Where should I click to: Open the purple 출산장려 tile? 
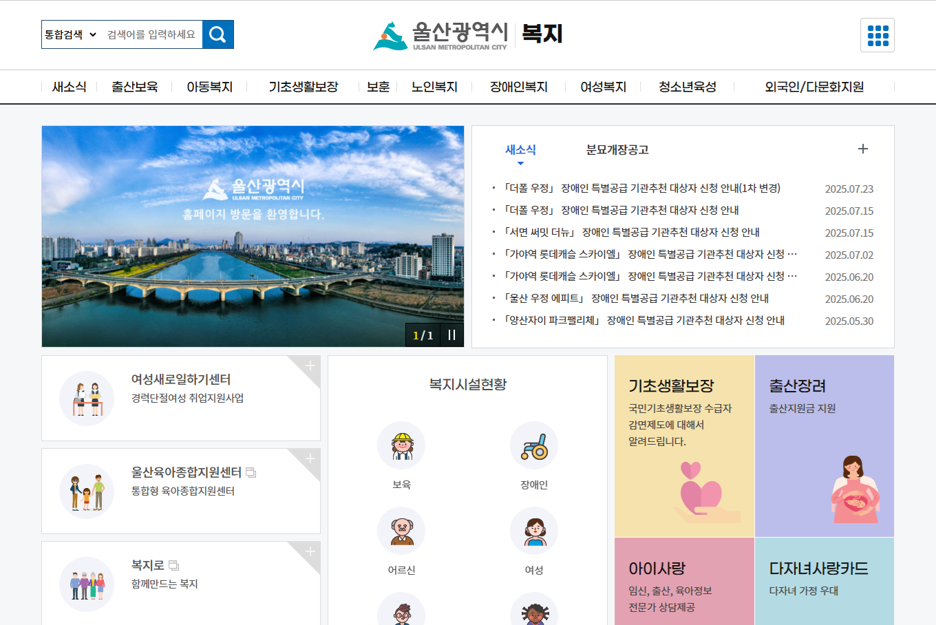tap(825, 446)
